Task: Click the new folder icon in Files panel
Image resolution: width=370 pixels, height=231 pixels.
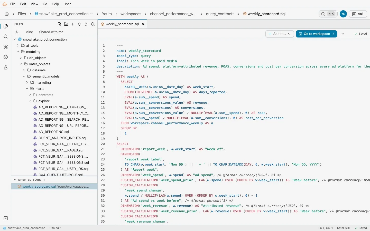Action: coord(66,24)
